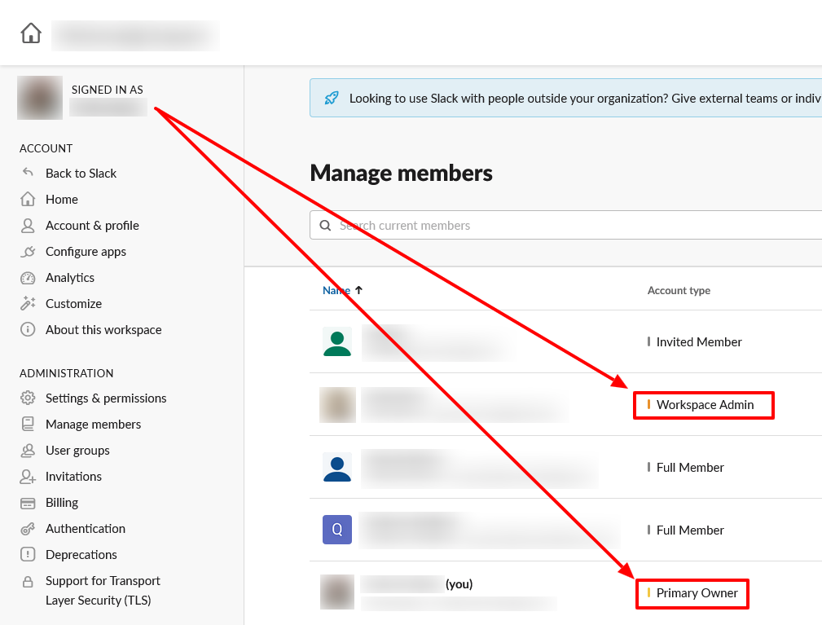Click the Analytics gauge icon

pyautogui.click(x=28, y=278)
